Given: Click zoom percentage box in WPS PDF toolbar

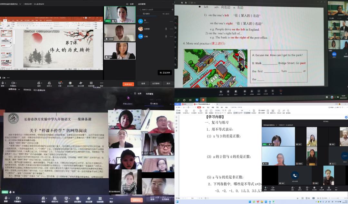Looking at the screenshot, I should pyautogui.click(x=218, y=111).
